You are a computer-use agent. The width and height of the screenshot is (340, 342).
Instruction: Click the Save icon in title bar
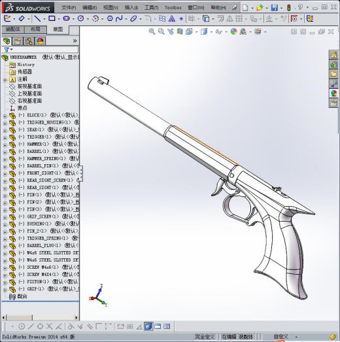(x=275, y=8)
